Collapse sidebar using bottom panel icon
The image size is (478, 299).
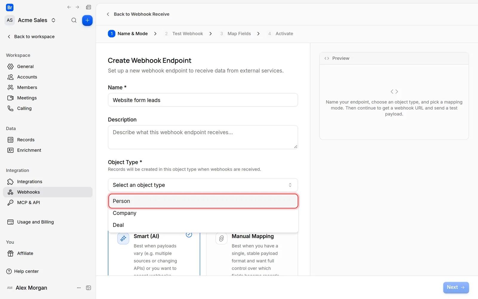point(88,288)
